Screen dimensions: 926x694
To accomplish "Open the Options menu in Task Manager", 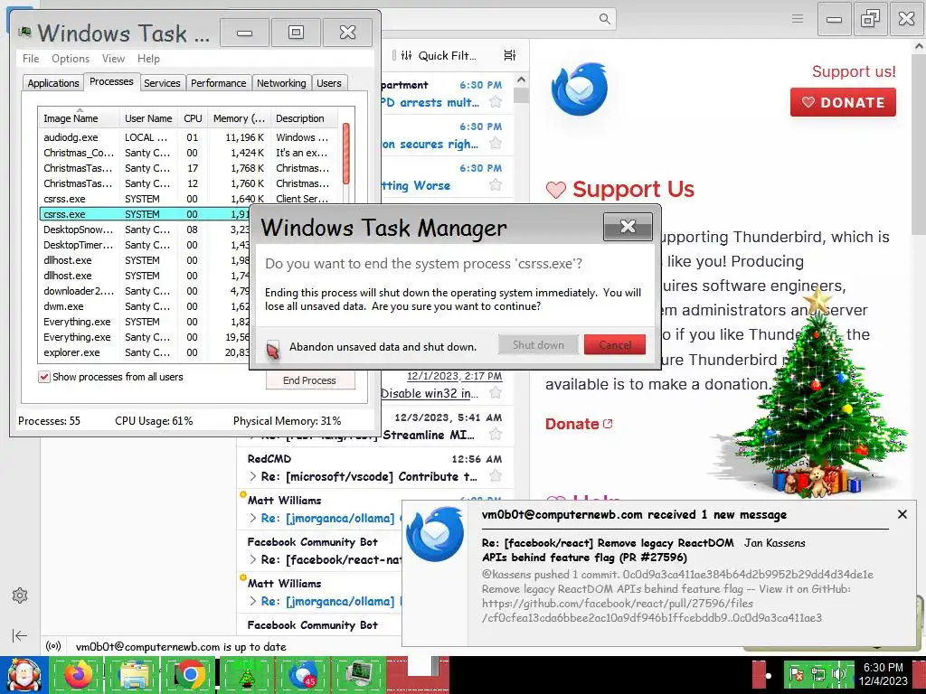I will (71, 59).
